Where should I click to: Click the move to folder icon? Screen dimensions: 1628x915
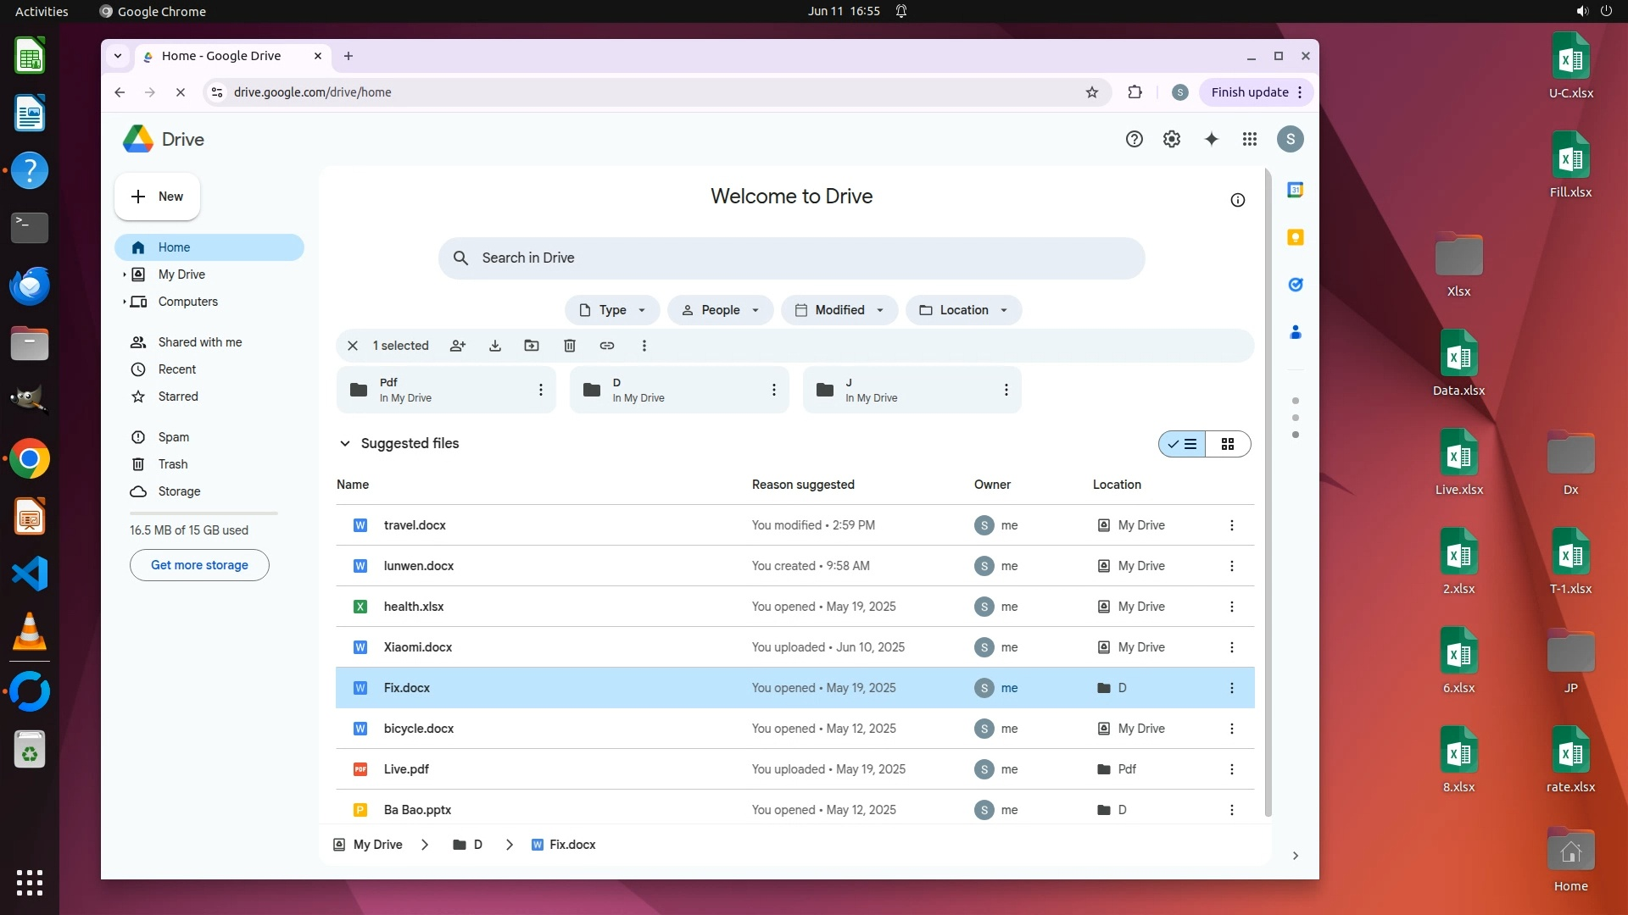[532, 346]
